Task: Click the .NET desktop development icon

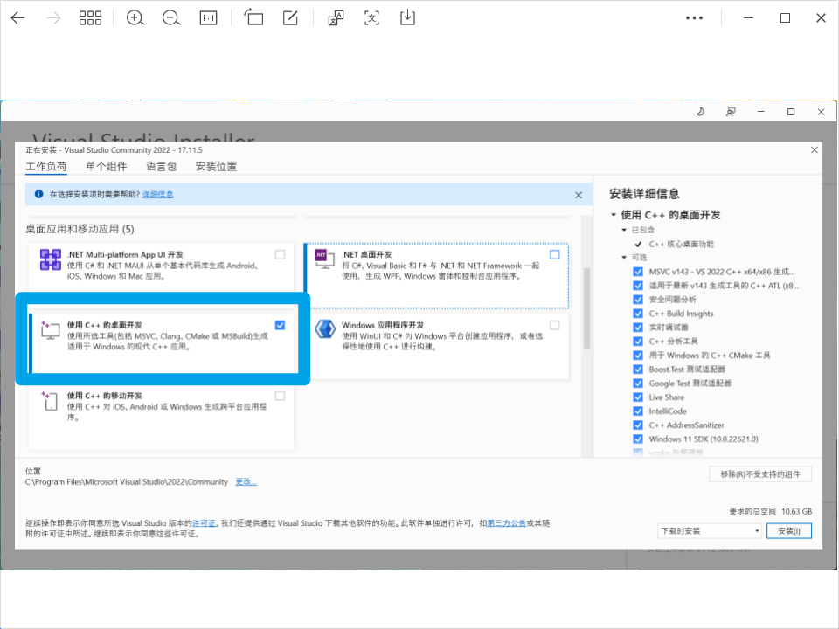Action: tap(325, 259)
